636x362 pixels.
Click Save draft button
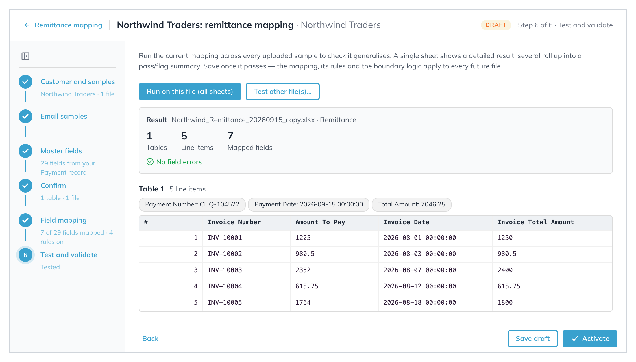533,339
